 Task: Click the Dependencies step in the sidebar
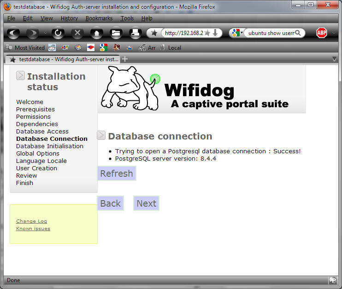(x=37, y=124)
